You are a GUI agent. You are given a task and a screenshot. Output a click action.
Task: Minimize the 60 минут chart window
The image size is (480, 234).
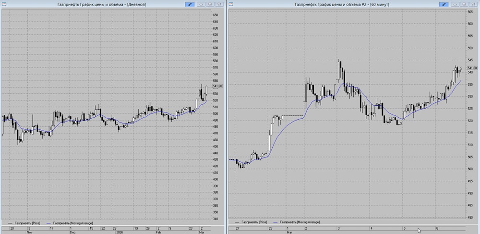point(455,4)
